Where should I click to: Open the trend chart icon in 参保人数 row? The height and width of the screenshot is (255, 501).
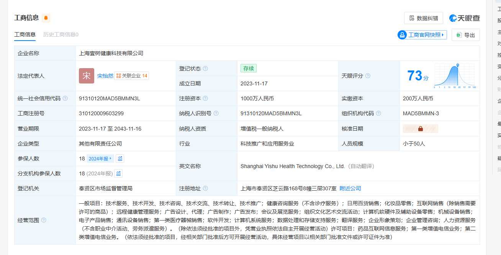point(120,159)
